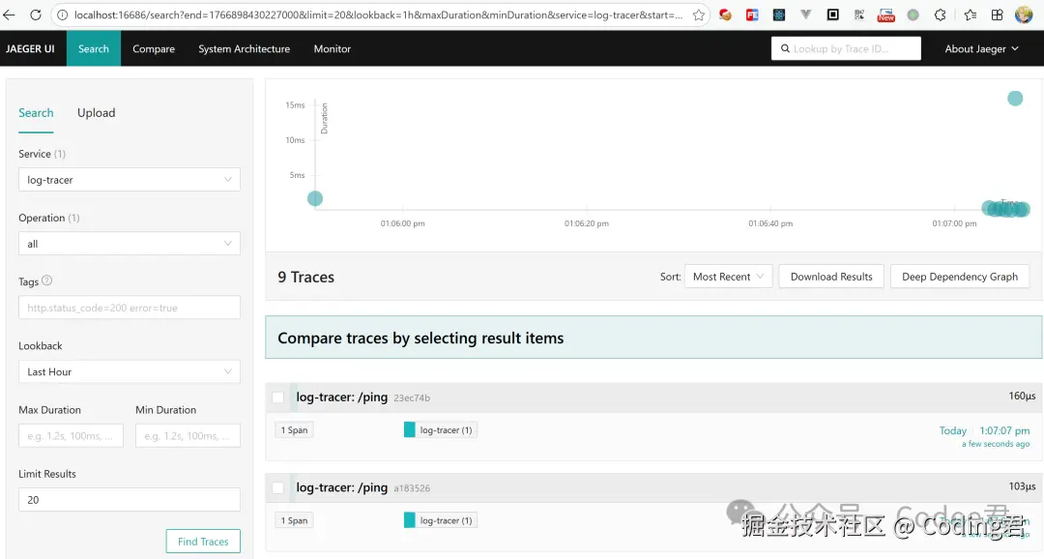
Task: Click the Tags help question icon
Action: pos(46,280)
